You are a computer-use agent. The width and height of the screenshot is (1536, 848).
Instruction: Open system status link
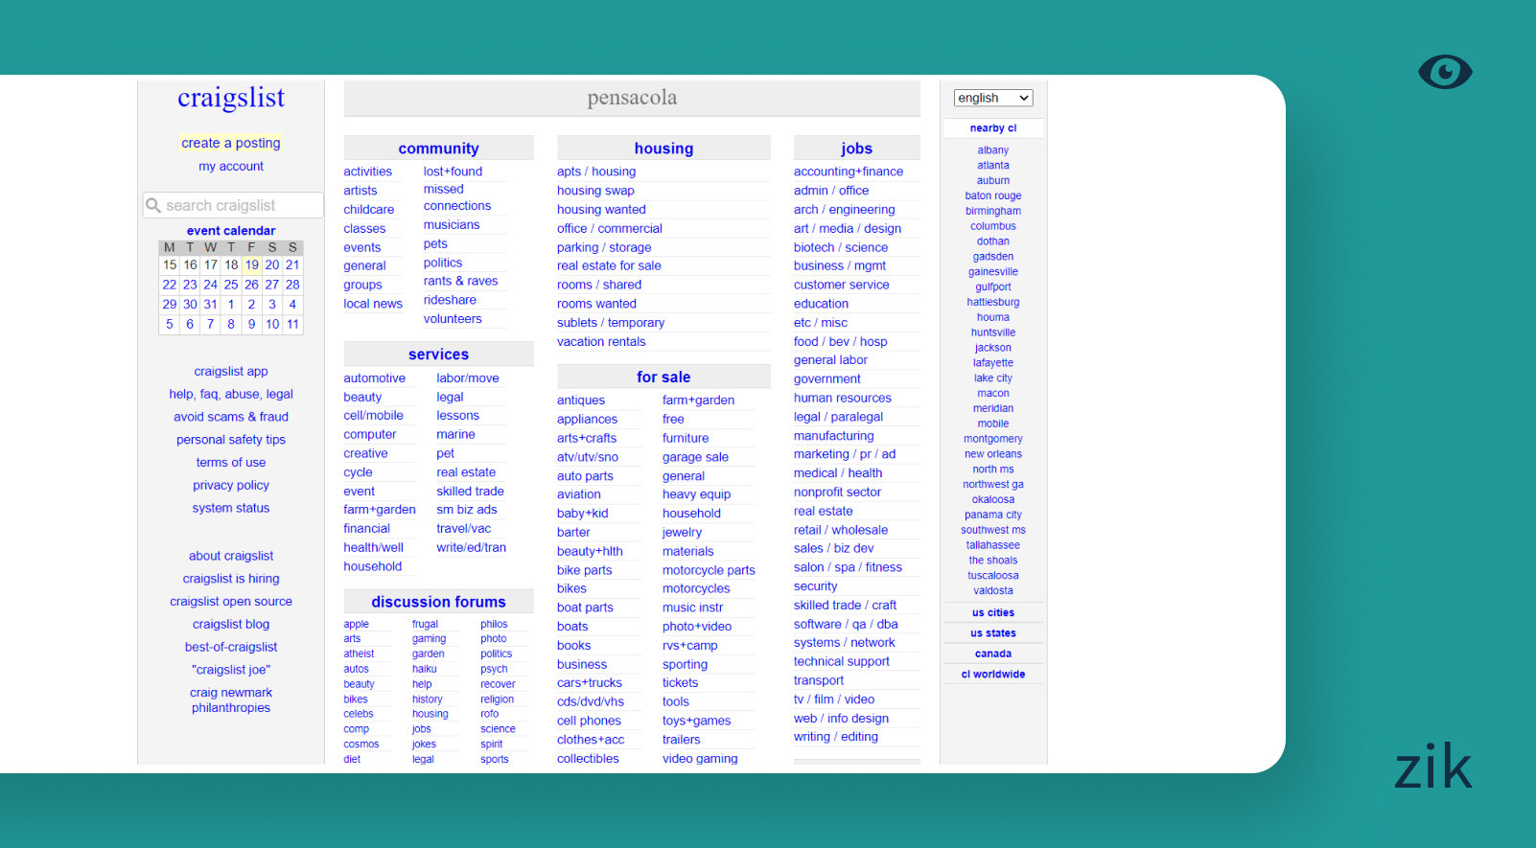click(x=231, y=508)
